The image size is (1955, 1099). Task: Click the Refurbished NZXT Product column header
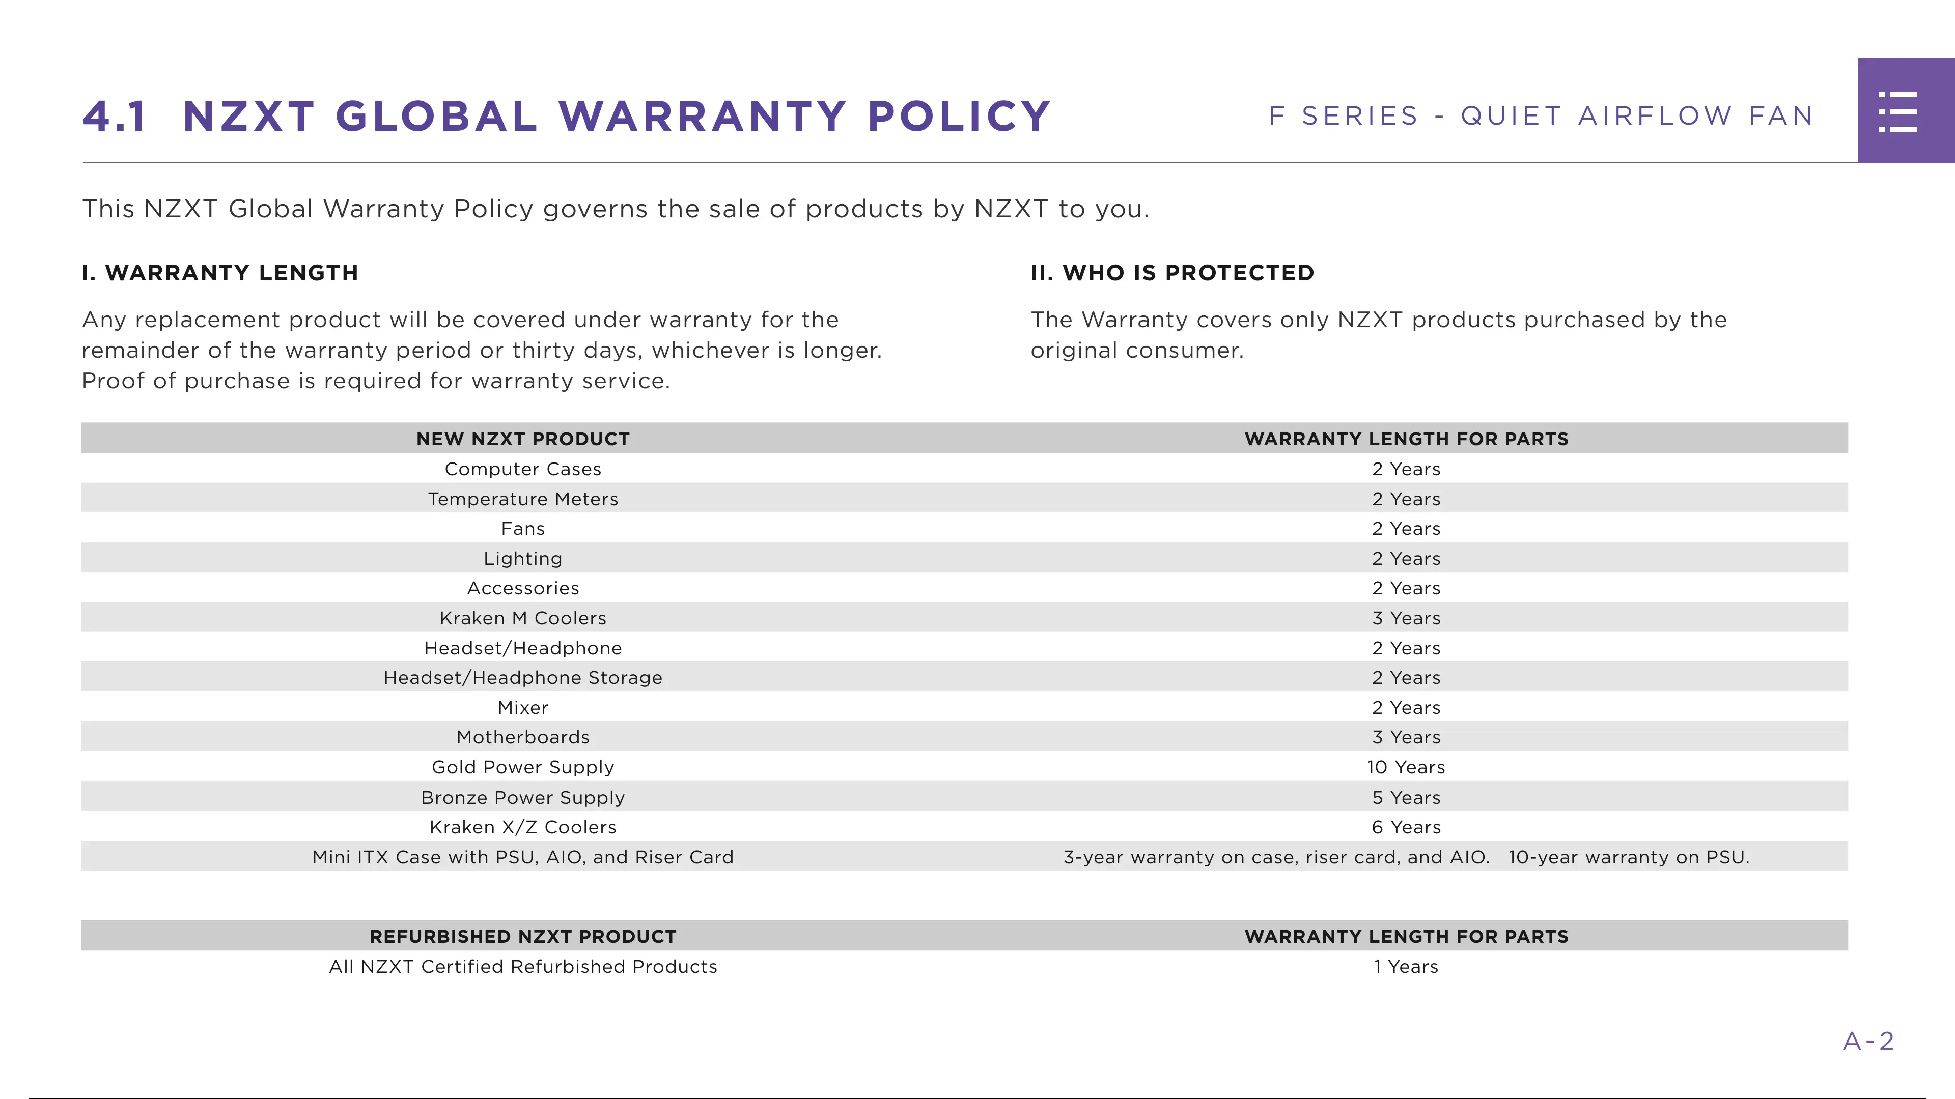[523, 937]
